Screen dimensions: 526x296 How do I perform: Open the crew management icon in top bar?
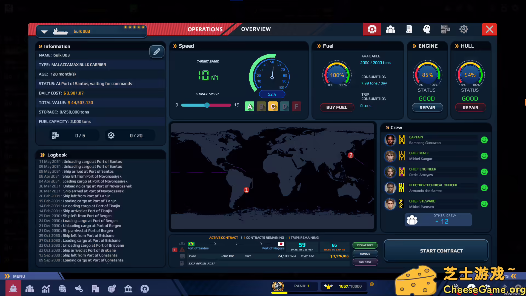[x=390, y=29]
